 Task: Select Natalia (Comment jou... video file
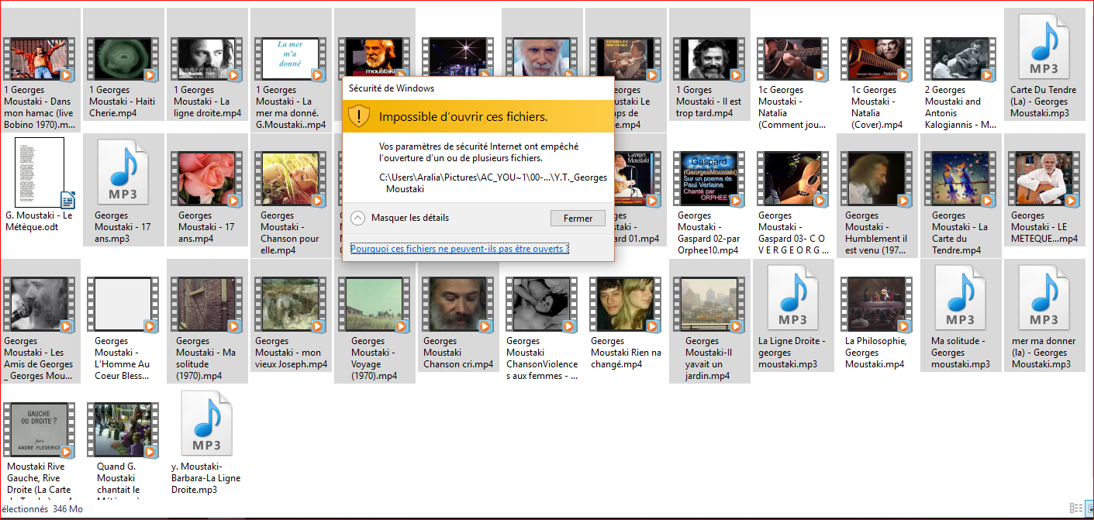point(792,60)
